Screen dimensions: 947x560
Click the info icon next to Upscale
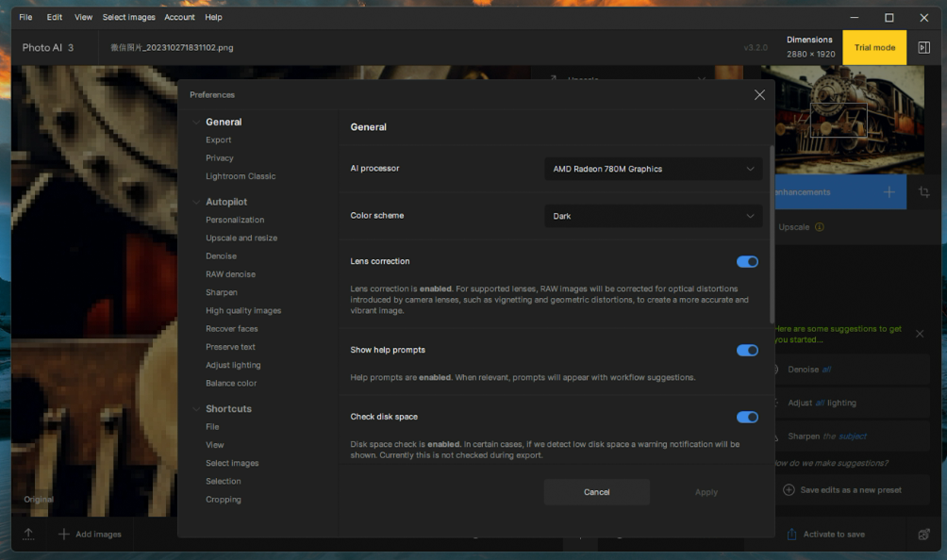(x=820, y=227)
